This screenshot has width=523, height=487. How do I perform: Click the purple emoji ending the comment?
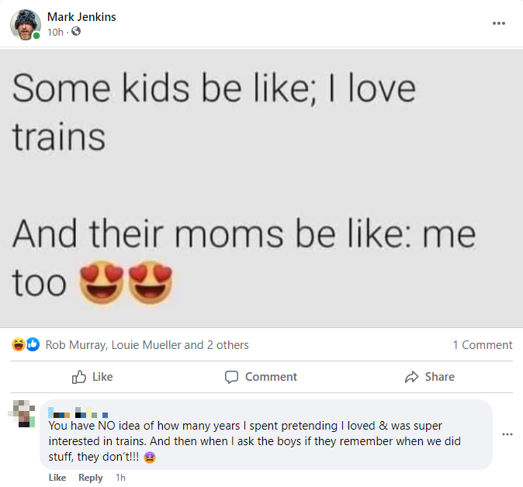coord(151,458)
